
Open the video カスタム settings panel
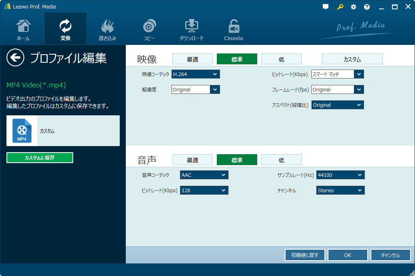352,59
